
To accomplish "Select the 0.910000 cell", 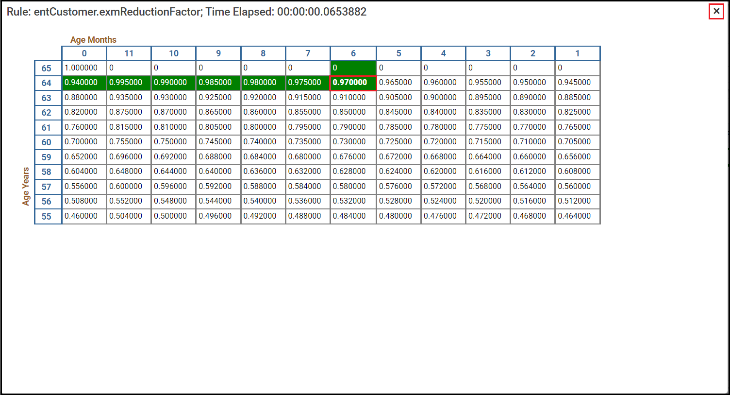I will (353, 98).
